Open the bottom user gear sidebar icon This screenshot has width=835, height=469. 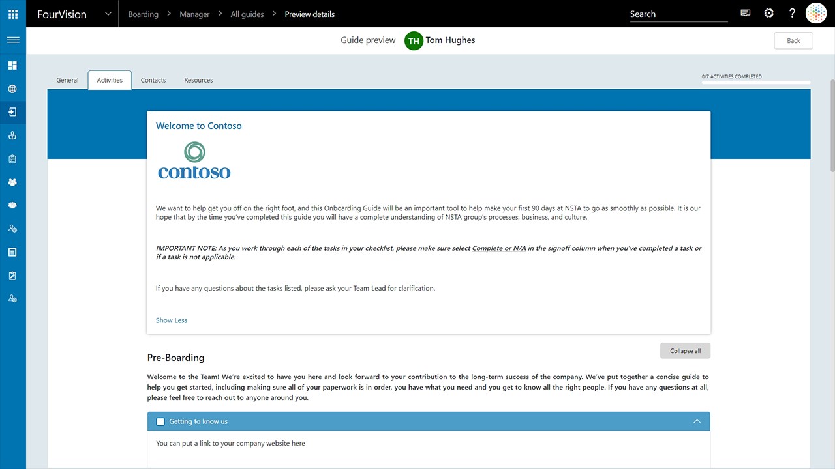click(x=12, y=298)
